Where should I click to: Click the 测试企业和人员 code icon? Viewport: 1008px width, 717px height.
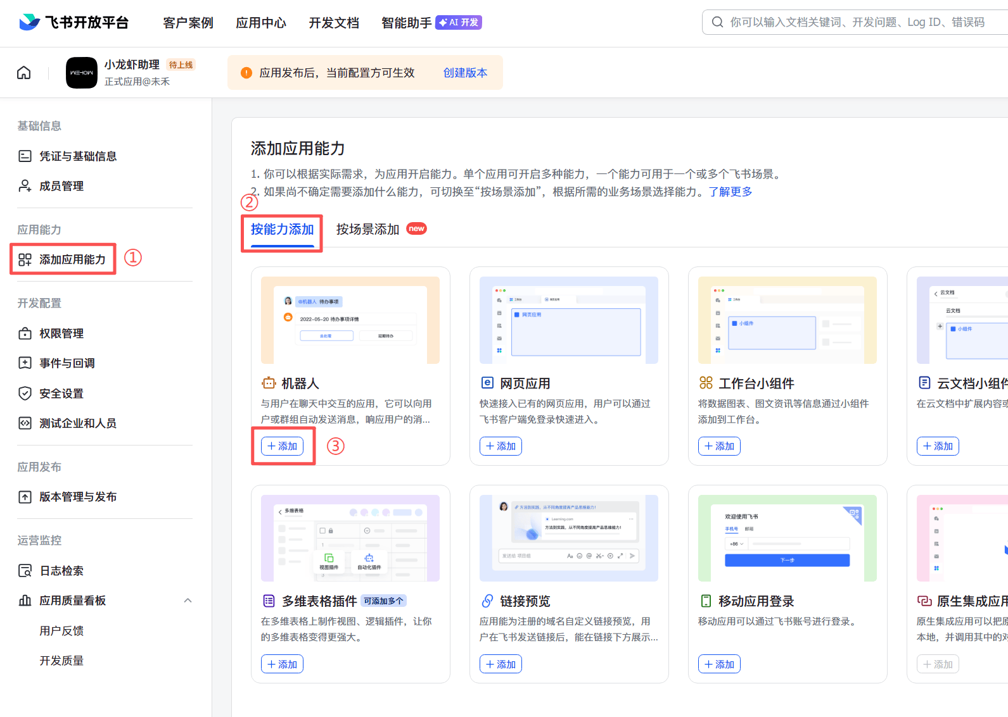25,423
